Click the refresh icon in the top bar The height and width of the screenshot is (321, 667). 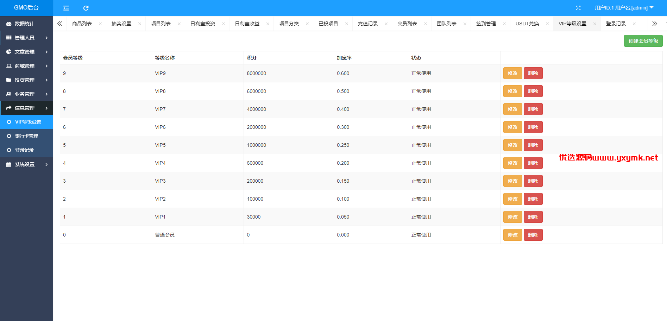86,8
